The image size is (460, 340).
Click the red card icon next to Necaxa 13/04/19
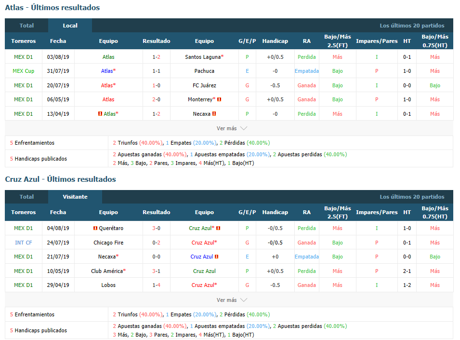click(x=214, y=114)
